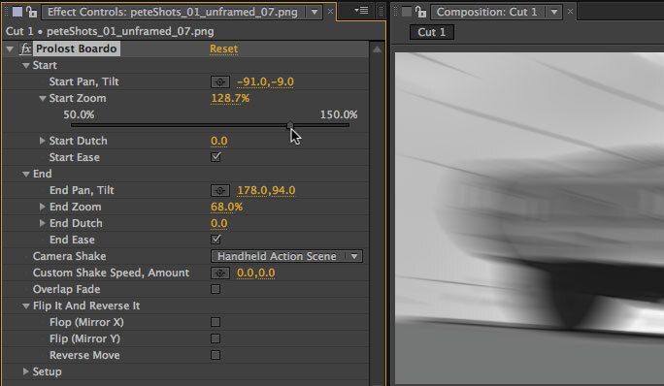Expand the End Zoom property

[x=42, y=207]
